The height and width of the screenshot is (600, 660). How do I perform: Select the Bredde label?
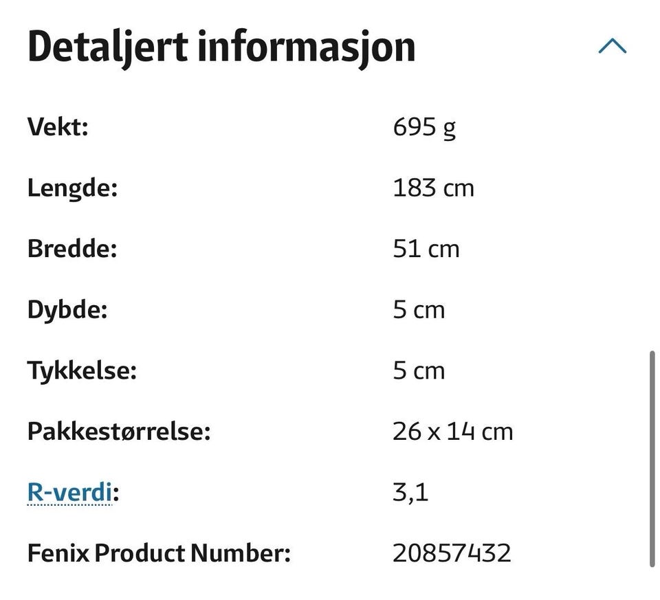click(72, 248)
